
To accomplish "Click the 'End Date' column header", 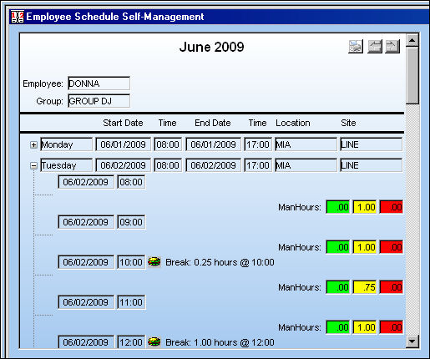I will 213,123.
